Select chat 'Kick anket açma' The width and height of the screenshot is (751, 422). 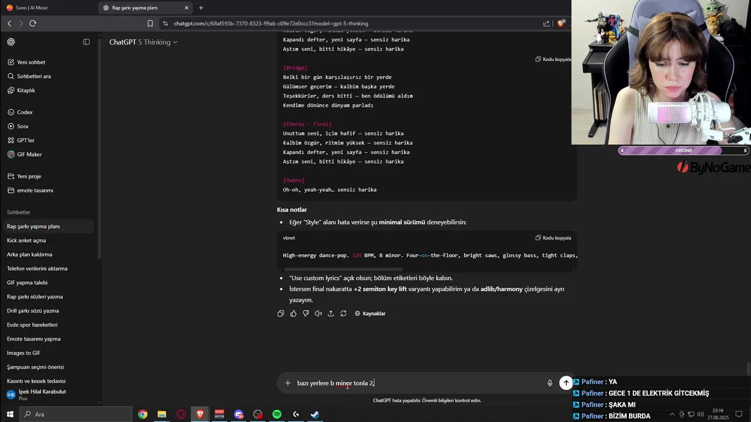click(x=49, y=240)
